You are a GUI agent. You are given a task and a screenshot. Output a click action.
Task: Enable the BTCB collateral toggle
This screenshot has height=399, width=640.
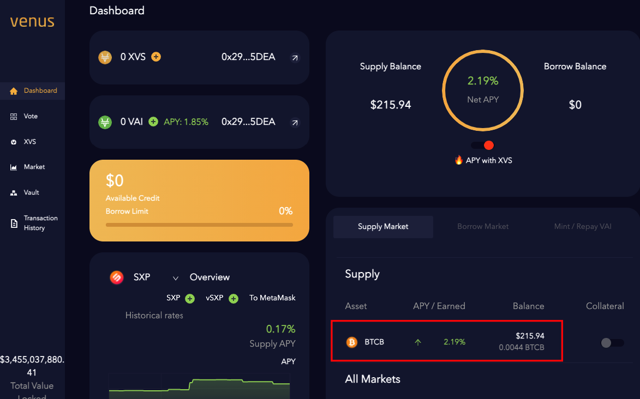pyautogui.click(x=612, y=343)
